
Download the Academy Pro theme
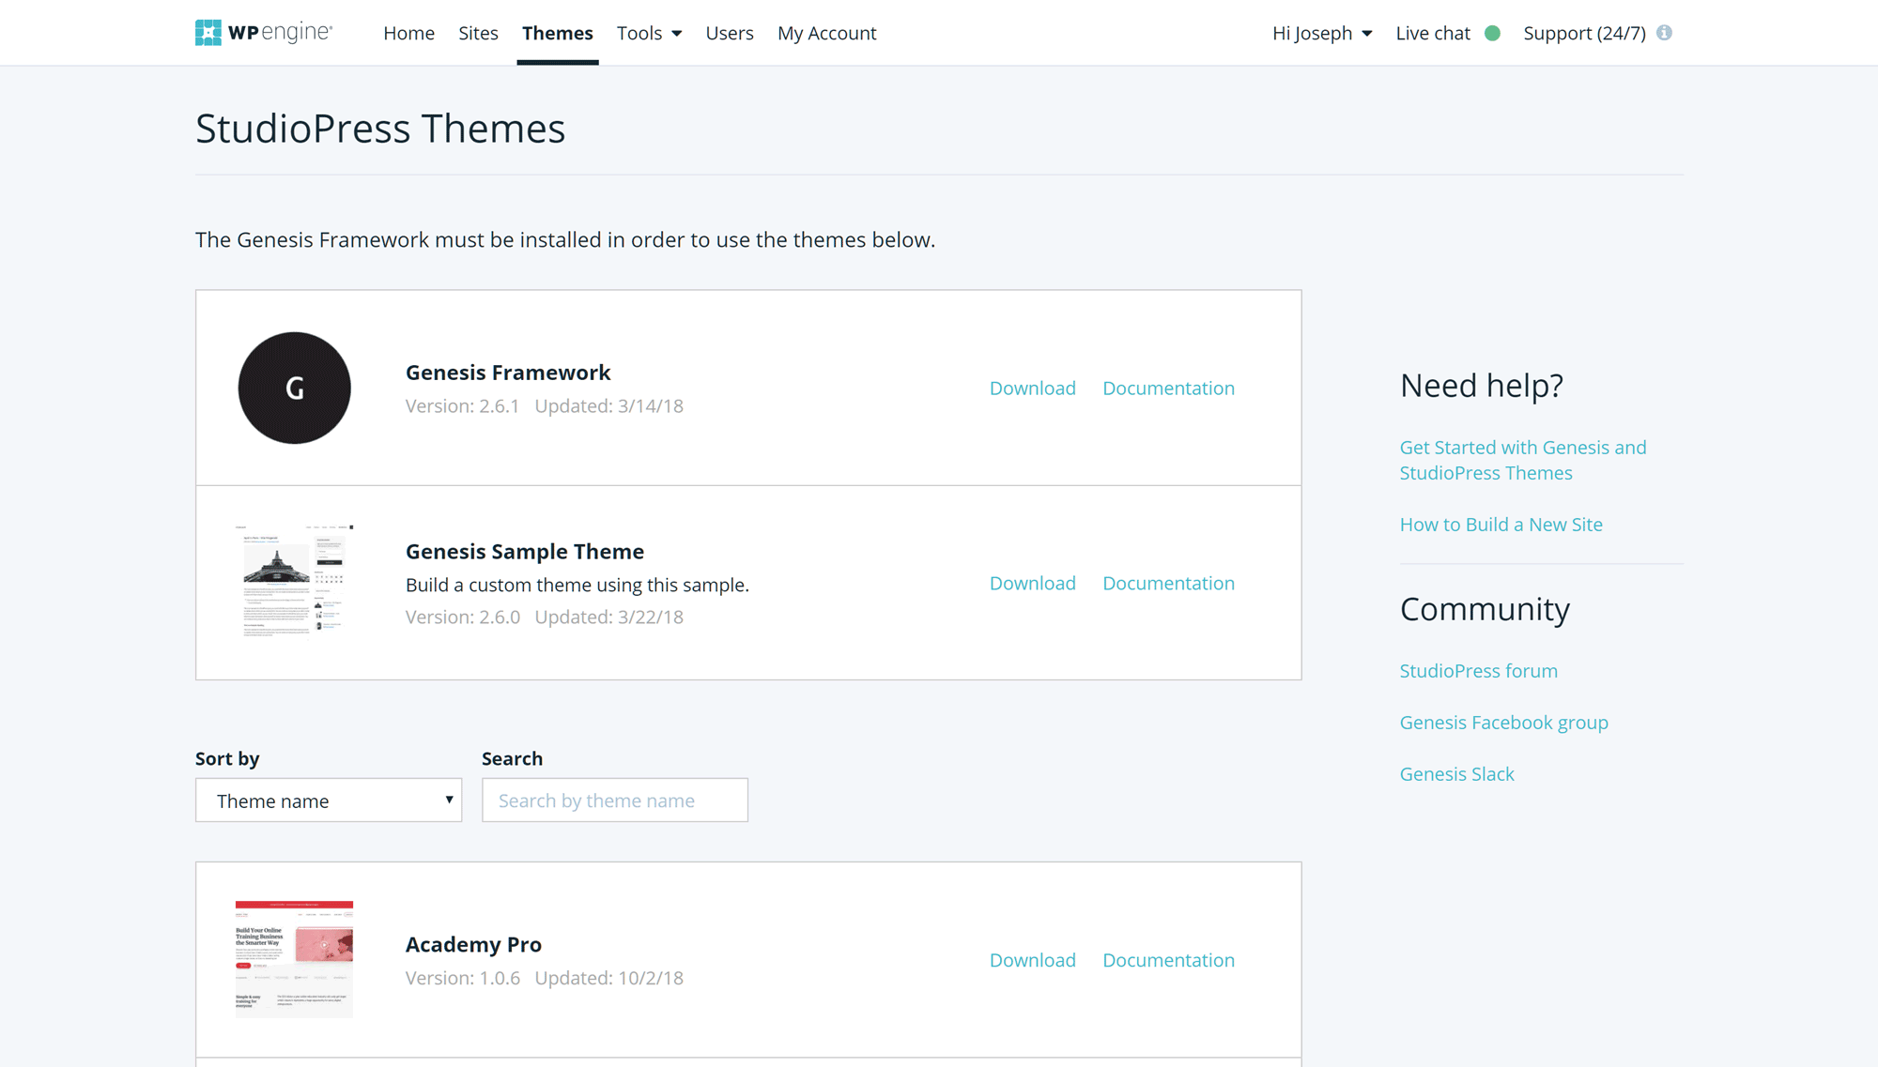tap(1032, 960)
